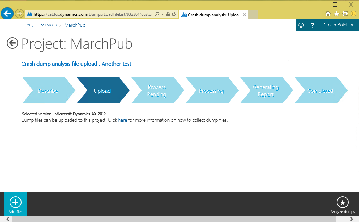
Task: Select the Upload stage chevron
Action: (x=102, y=90)
